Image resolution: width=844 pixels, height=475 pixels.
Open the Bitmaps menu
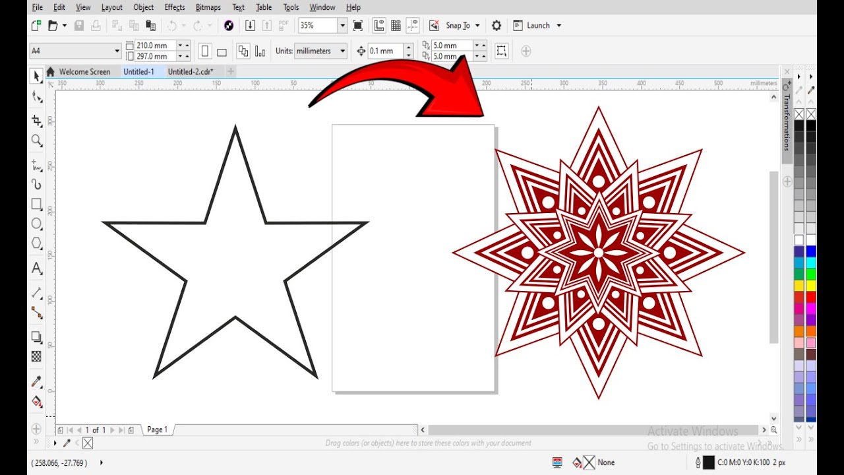click(208, 7)
